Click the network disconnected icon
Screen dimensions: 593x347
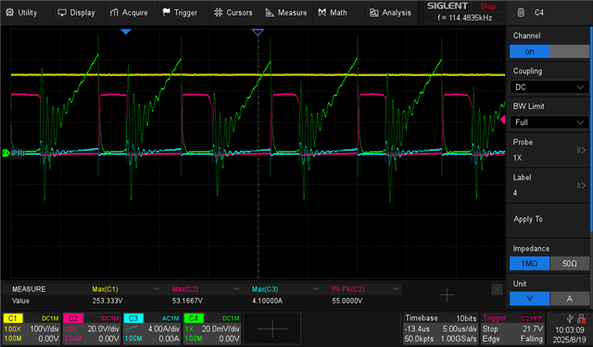point(582,319)
